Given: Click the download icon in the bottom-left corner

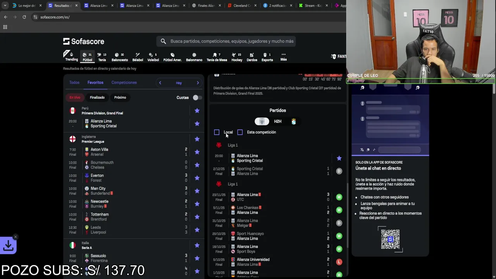Looking at the screenshot, I should click(8, 245).
